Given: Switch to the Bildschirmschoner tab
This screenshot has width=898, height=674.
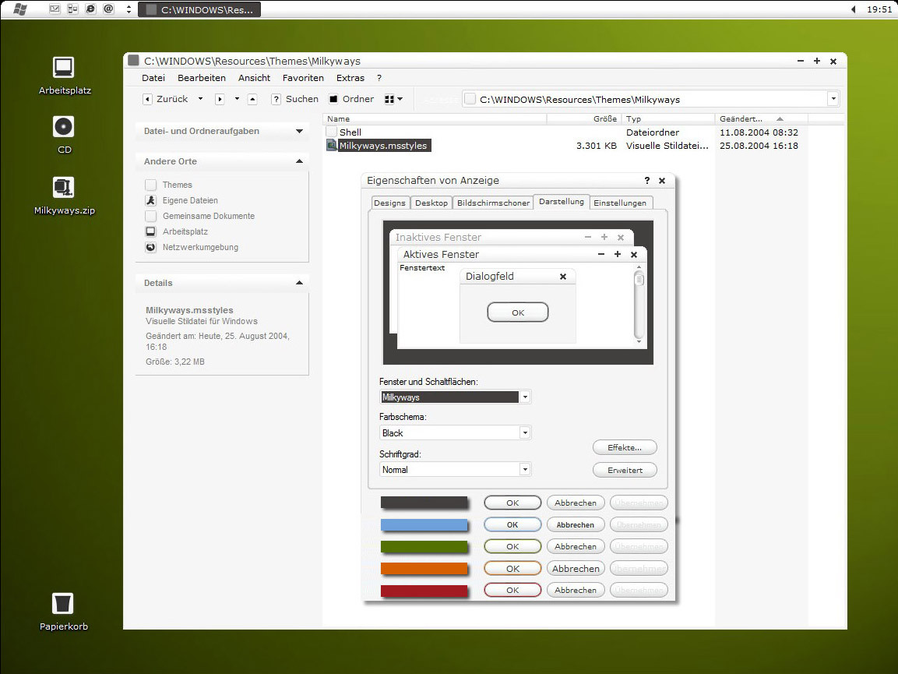Looking at the screenshot, I should click(x=493, y=203).
